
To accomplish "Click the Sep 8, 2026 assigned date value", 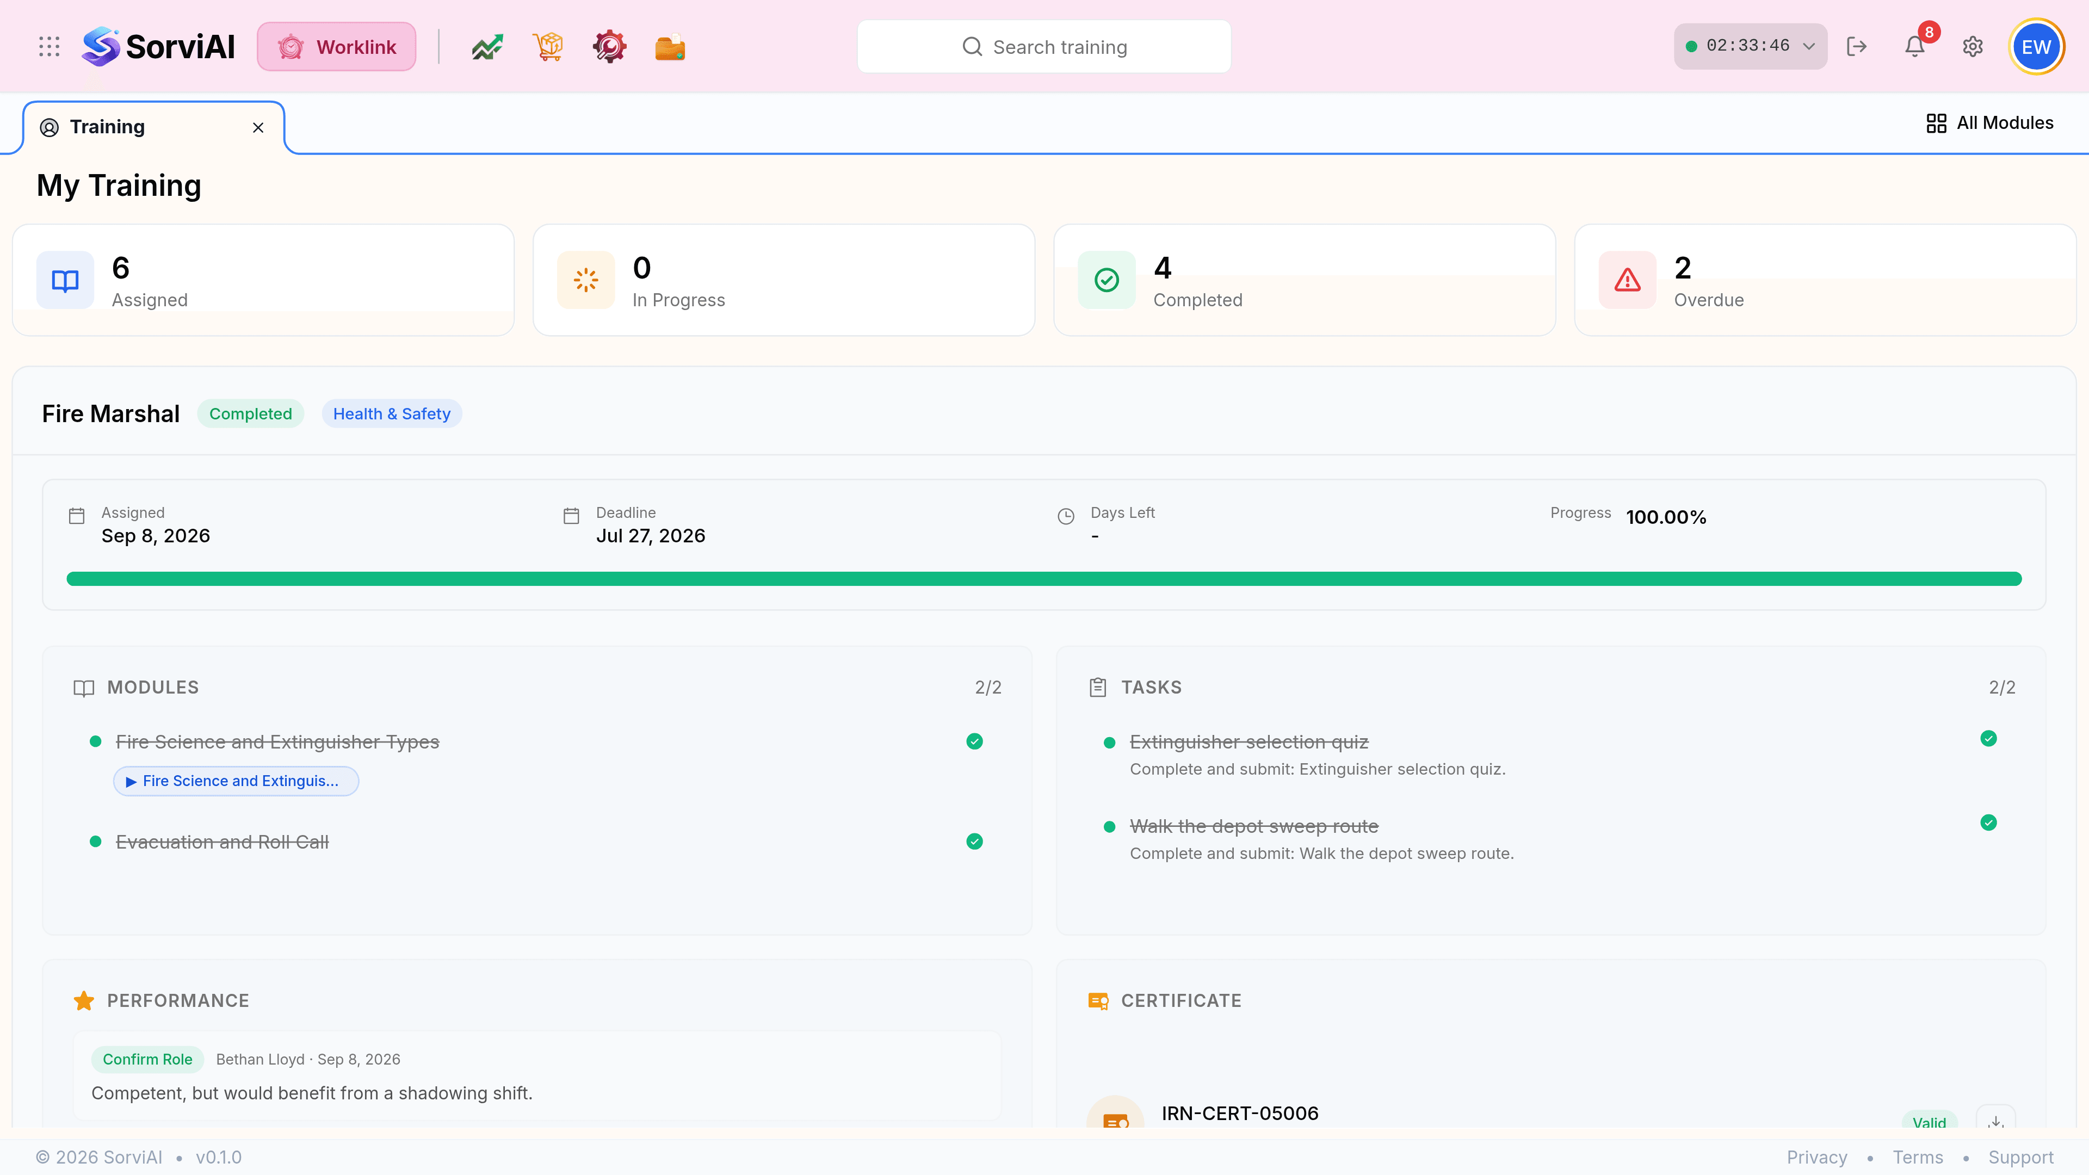I will point(156,536).
